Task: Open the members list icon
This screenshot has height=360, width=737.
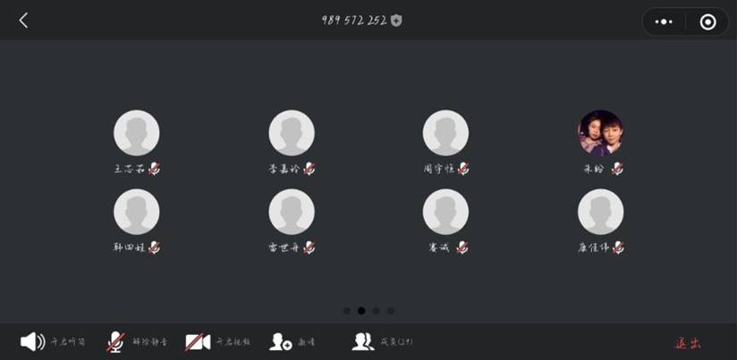Action: point(363,342)
